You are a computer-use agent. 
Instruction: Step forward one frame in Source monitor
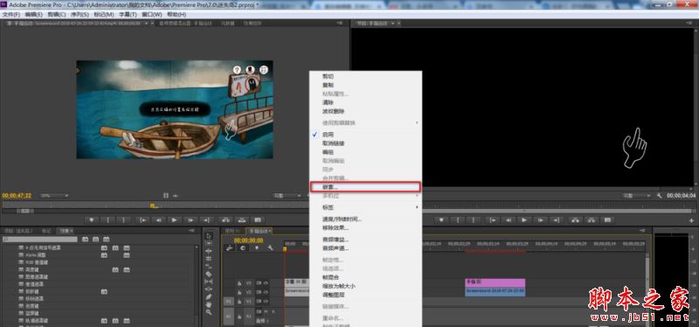tap(190, 220)
